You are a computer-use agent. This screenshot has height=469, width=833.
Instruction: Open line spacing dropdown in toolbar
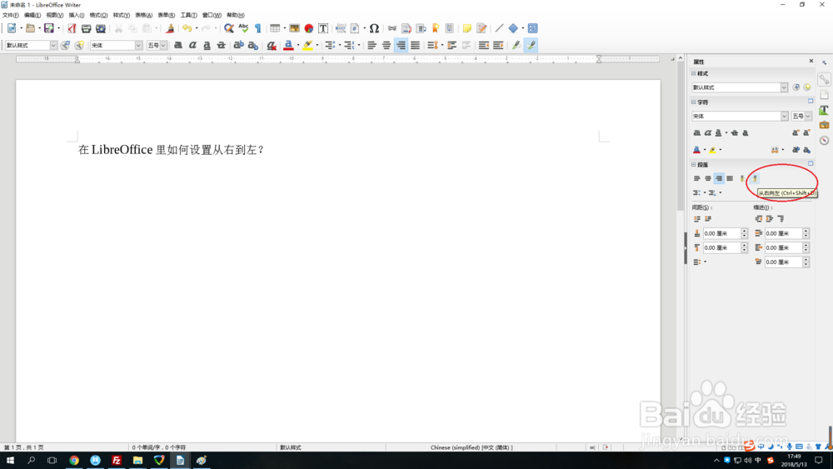[442, 45]
